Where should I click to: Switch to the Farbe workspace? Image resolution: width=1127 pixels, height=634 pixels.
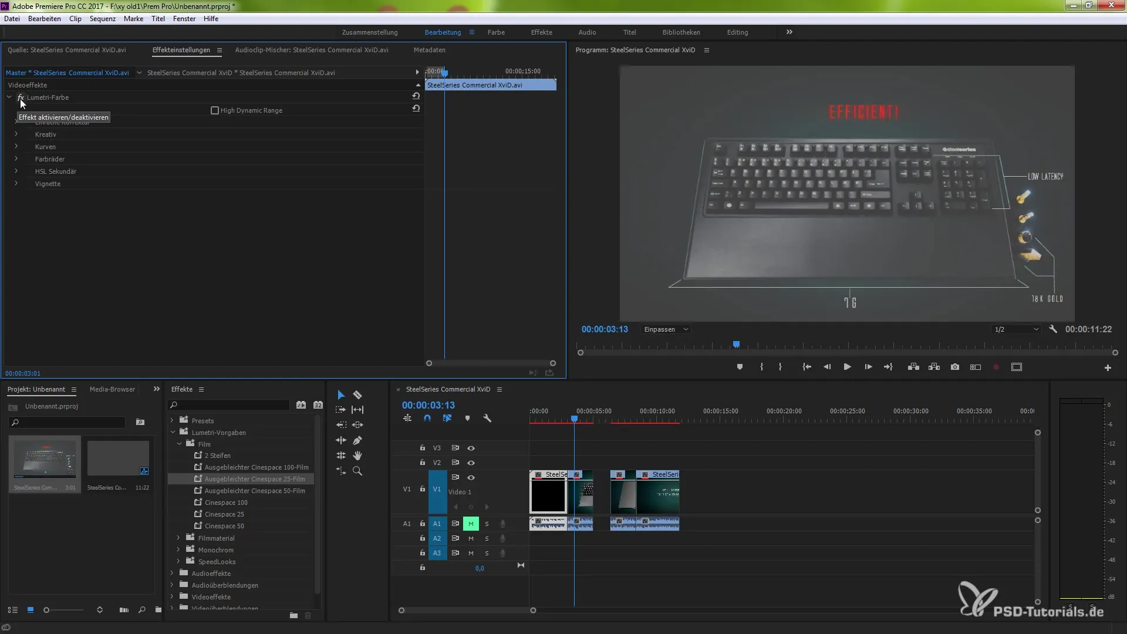pos(496,32)
